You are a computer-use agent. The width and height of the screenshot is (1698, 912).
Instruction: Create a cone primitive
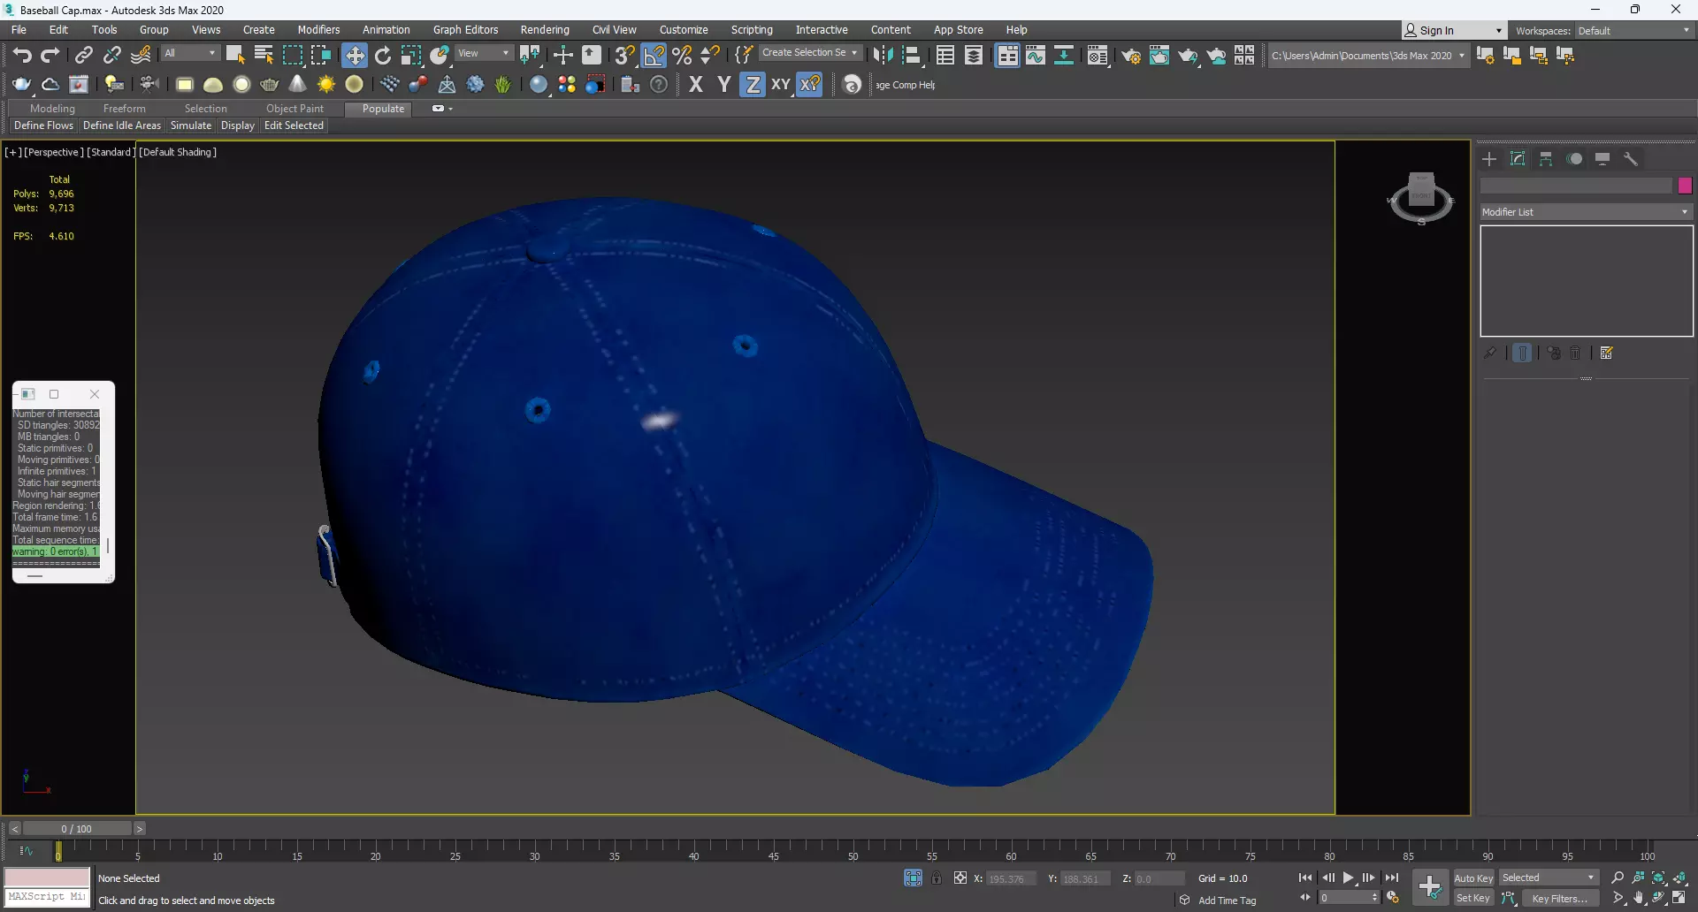coord(298,85)
